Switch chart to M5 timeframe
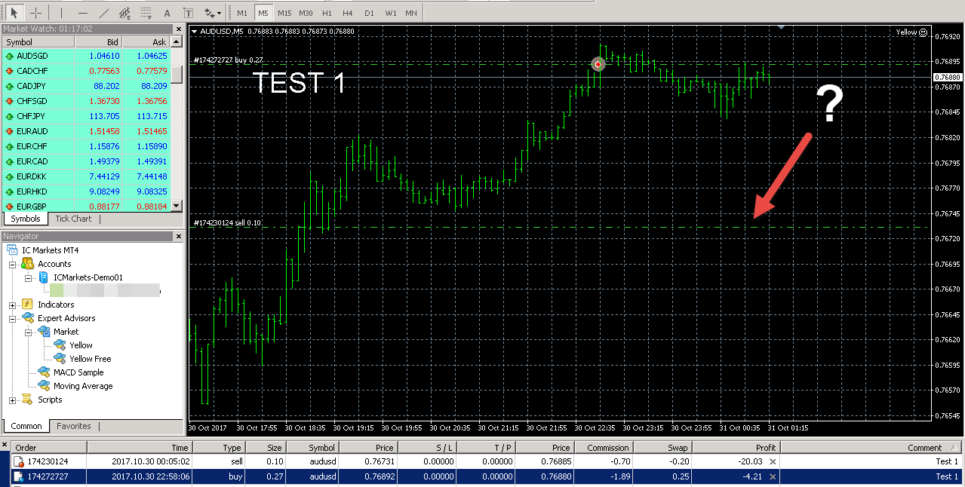965x487 pixels. pyautogui.click(x=263, y=13)
